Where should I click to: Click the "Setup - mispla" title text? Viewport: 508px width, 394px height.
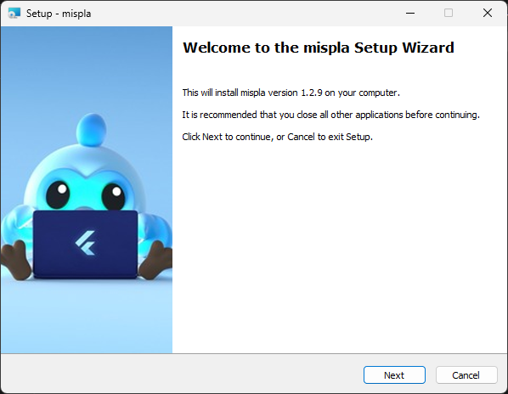[59, 14]
